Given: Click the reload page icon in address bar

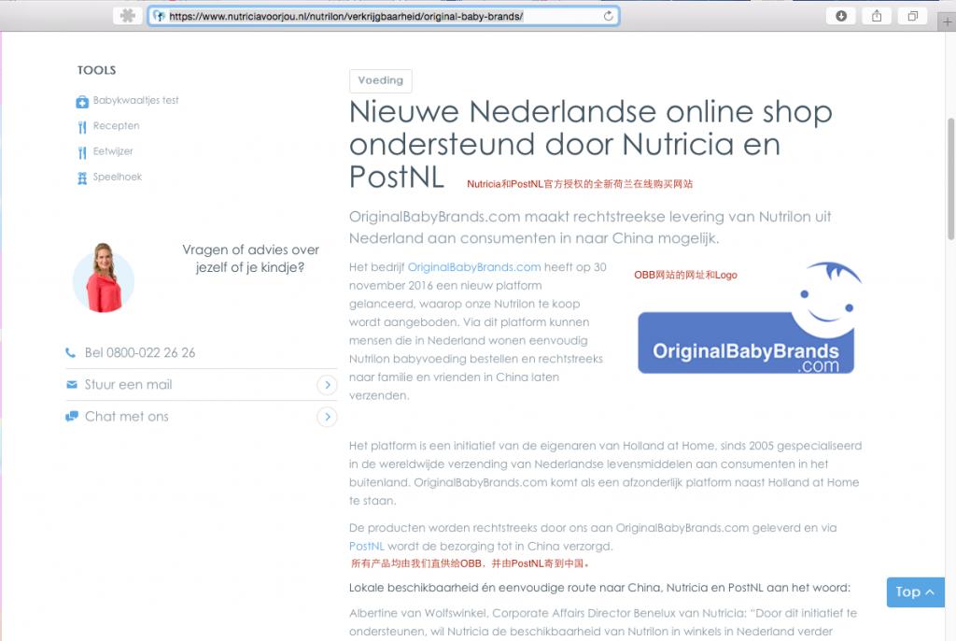Looking at the screenshot, I should coord(608,16).
